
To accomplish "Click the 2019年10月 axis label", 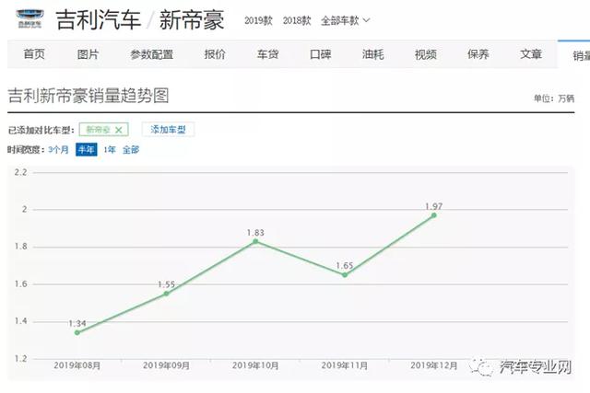I will click(255, 365).
